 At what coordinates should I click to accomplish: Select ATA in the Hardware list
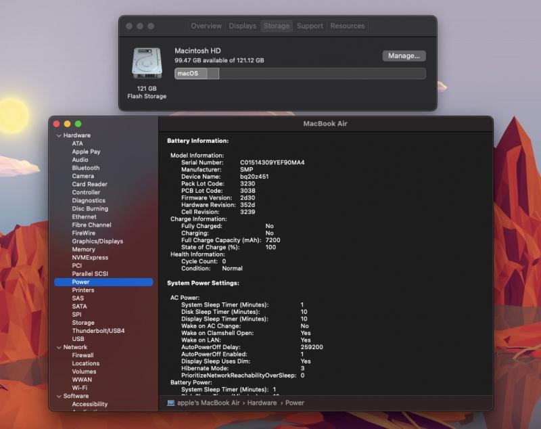tap(77, 143)
